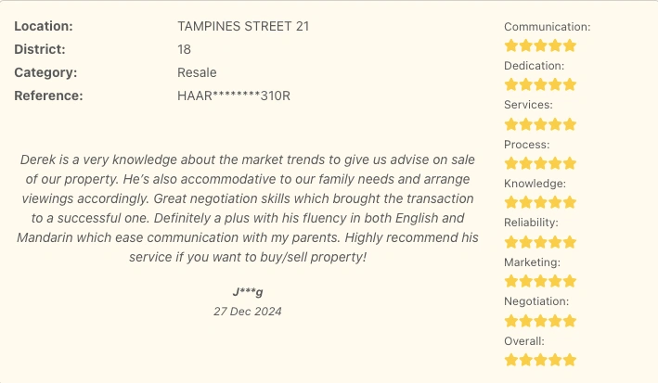Click the Resale category value
Viewport: 658px width, 383px height.
[197, 72]
